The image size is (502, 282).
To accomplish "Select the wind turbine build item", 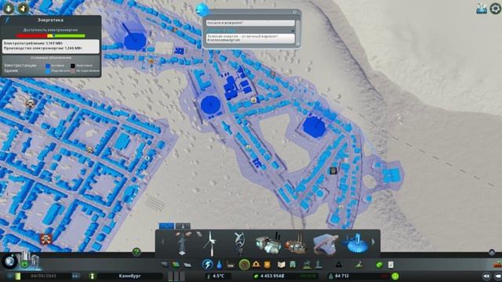I will tap(210, 244).
